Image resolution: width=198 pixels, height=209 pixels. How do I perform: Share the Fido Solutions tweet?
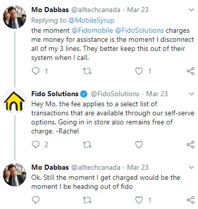[190, 145]
